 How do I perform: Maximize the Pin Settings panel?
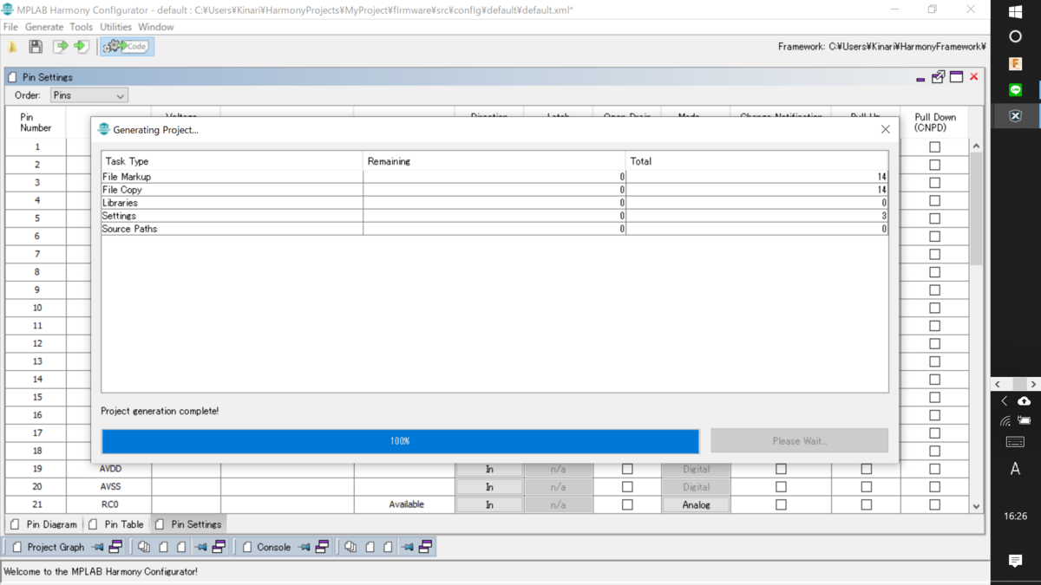956,77
